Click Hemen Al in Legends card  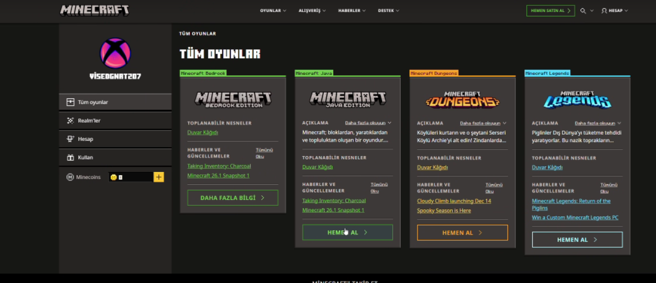pos(578,239)
